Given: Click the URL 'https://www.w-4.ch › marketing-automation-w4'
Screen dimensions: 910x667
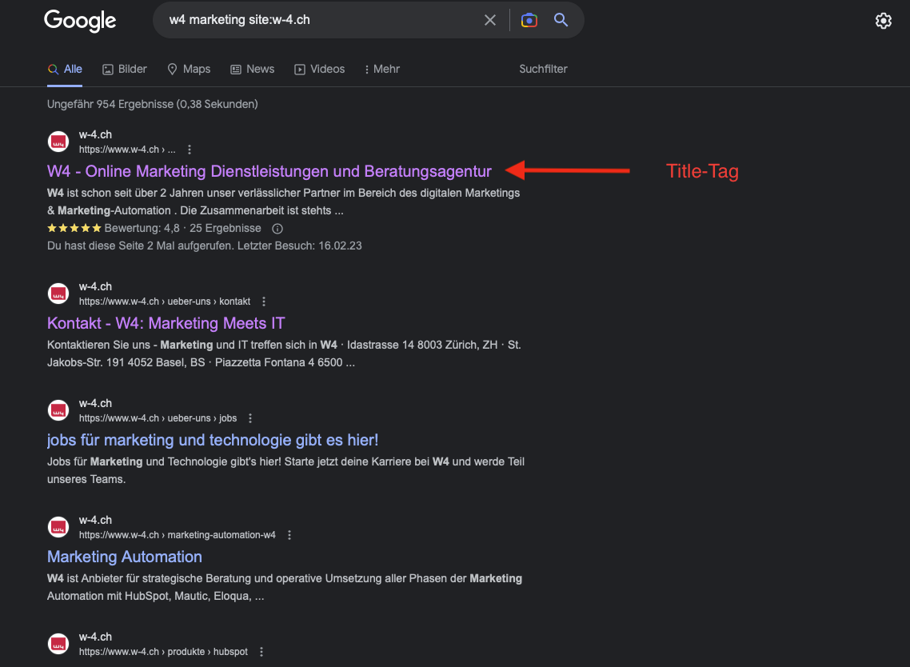Looking at the screenshot, I should click(x=178, y=535).
